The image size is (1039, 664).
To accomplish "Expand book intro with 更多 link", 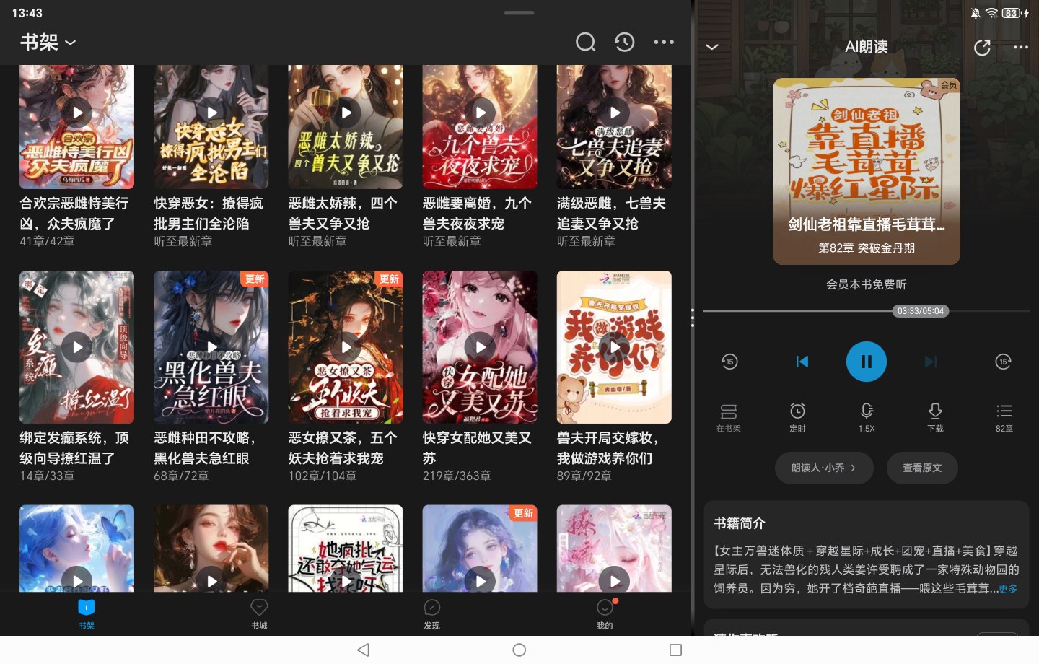I will pos(1008,589).
